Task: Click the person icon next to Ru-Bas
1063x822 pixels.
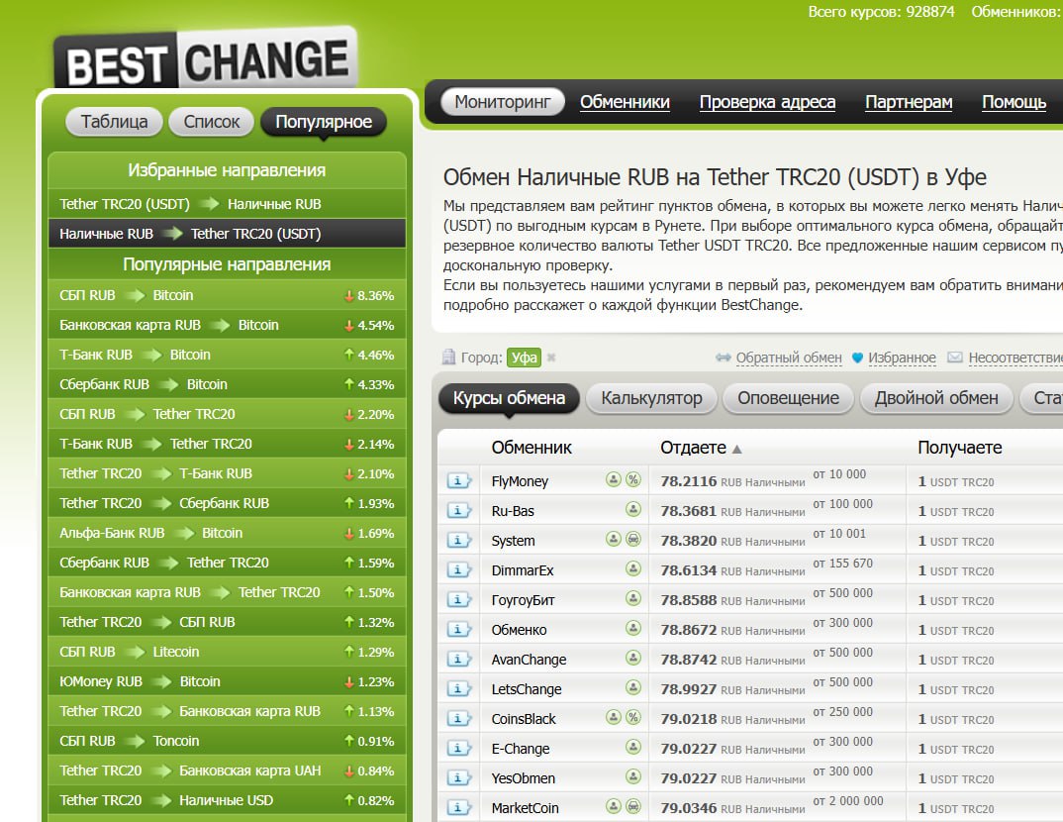Action: [x=633, y=510]
